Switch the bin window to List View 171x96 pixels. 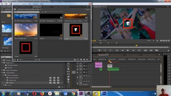[x=14, y=60]
